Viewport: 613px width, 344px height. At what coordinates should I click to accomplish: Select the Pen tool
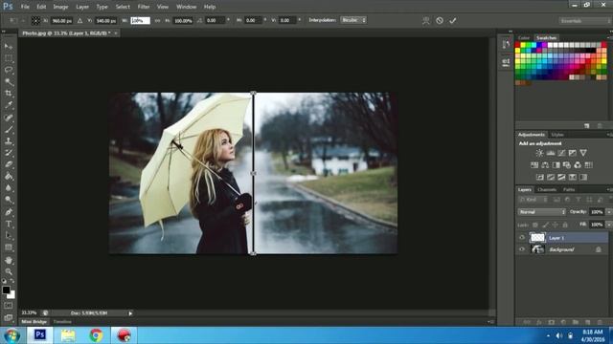[x=9, y=212]
